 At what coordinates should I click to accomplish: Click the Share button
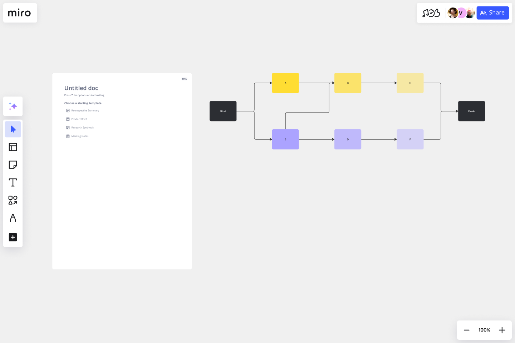[x=492, y=13]
